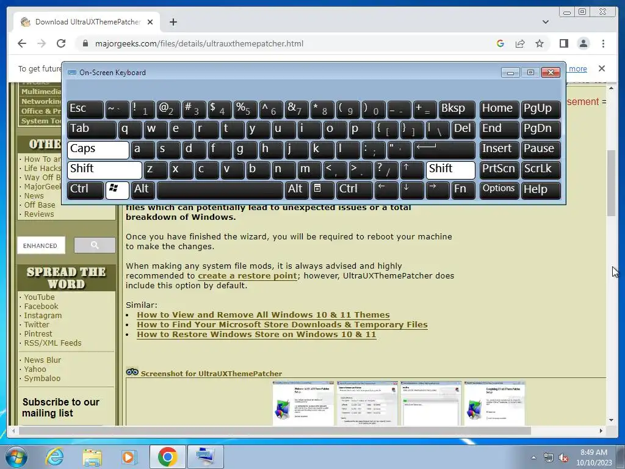The image size is (625, 469).
Task: Toggle the Caps key on keyboard
Action: coord(98,150)
